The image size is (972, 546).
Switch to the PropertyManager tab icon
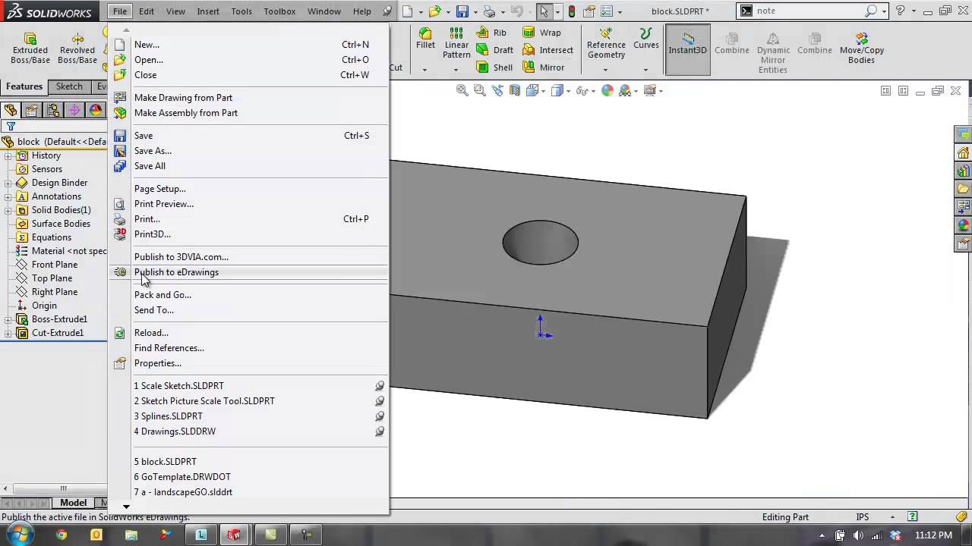pyautogui.click(x=32, y=110)
